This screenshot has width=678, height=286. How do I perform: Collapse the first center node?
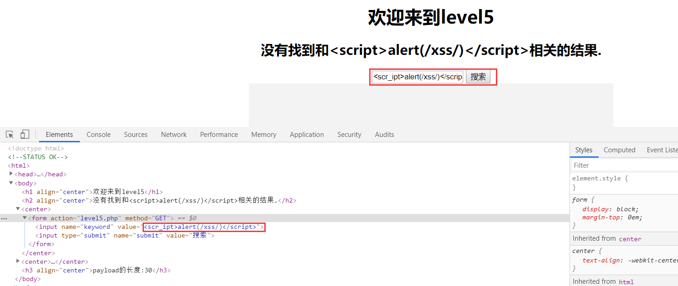click(x=18, y=209)
